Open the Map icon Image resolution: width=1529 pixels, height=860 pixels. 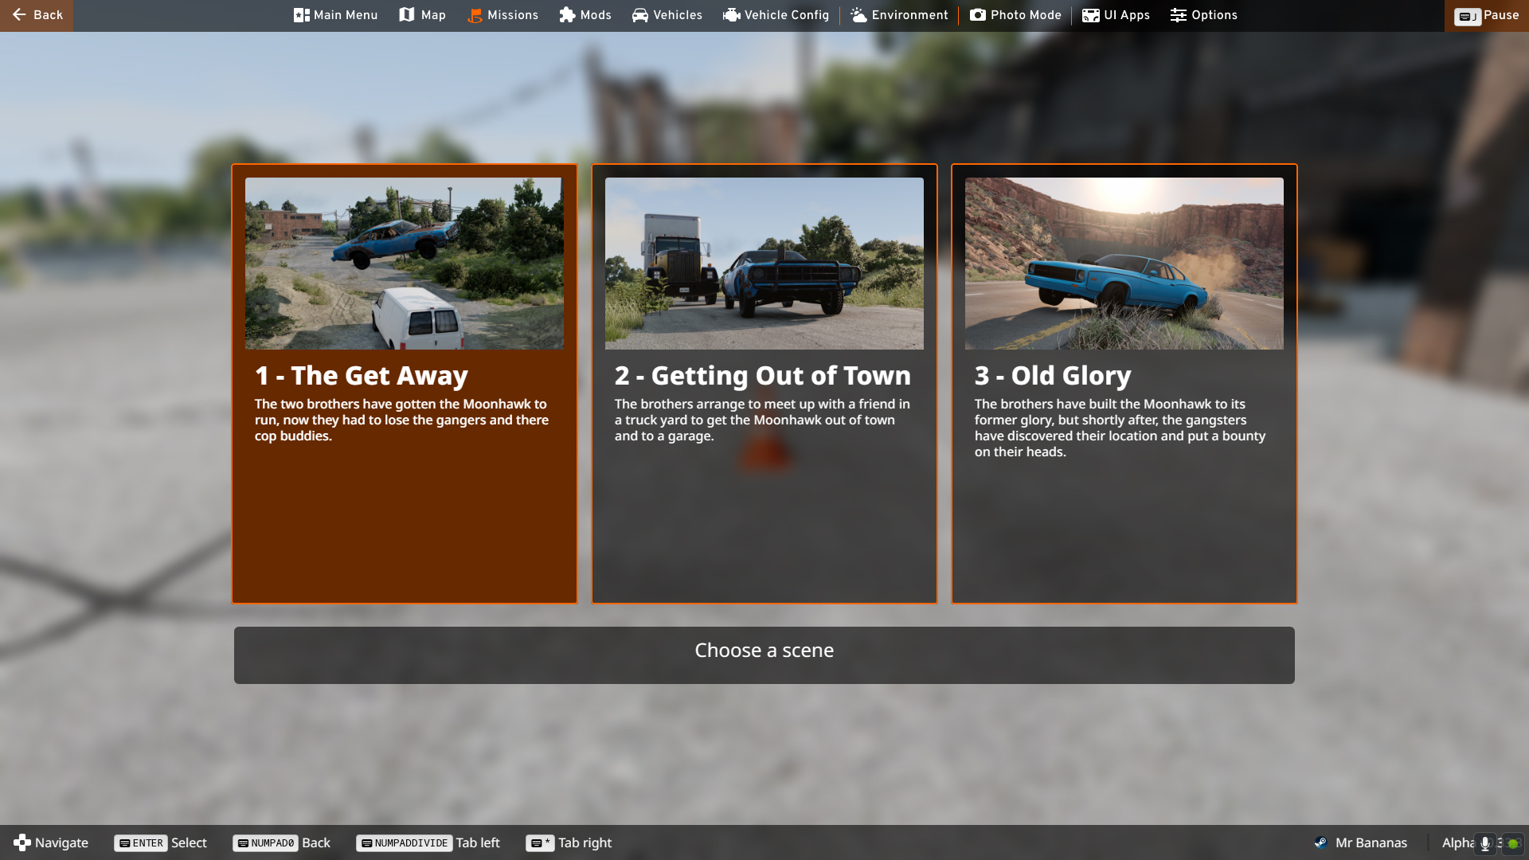click(407, 15)
